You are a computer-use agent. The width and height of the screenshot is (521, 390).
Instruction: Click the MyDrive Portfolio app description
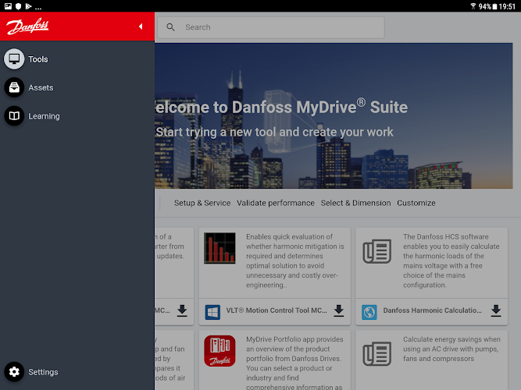tap(295, 363)
